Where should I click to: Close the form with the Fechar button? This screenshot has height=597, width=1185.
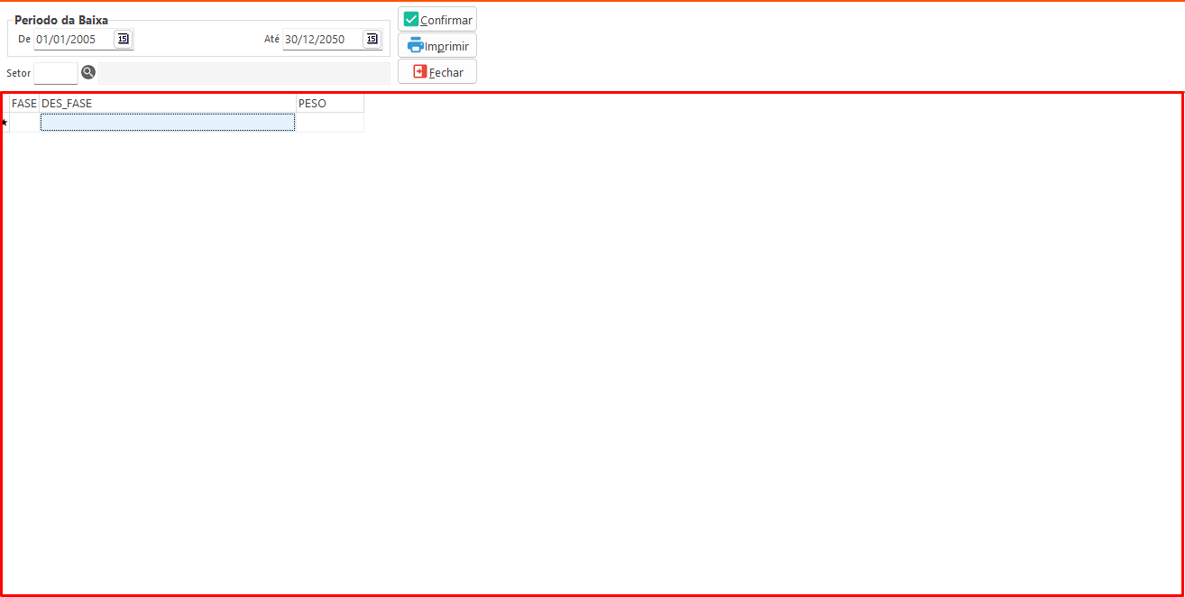(x=437, y=72)
